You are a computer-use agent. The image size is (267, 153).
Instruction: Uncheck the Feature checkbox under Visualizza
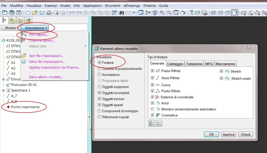click(x=100, y=63)
